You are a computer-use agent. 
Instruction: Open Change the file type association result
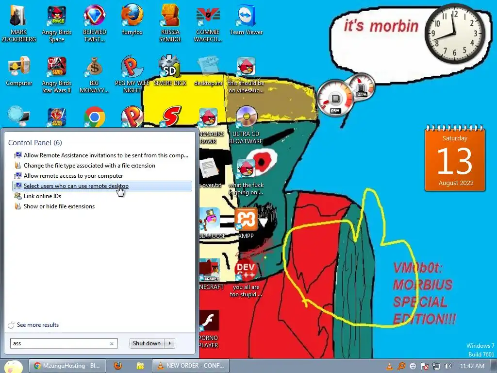pos(102,166)
